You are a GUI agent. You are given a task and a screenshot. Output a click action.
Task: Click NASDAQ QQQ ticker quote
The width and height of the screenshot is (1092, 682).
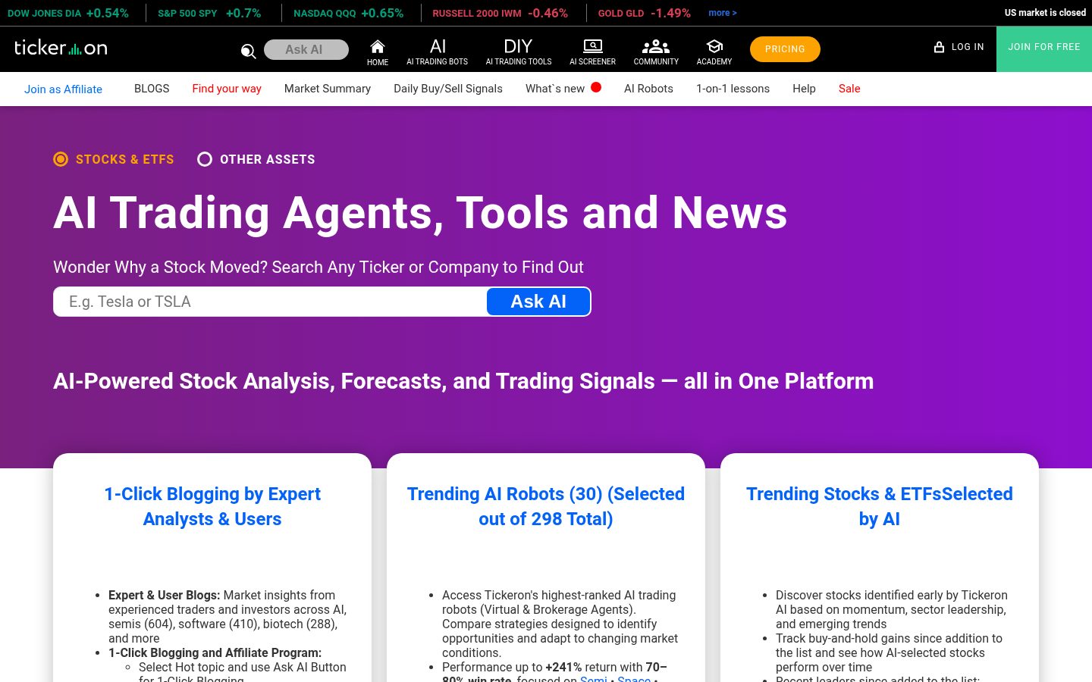pos(348,13)
